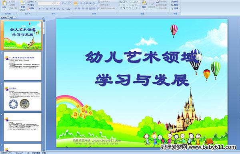Viewport: 240px width, 154px height.
Task: Toggle Underline formatting
Action: pos(47,9)
